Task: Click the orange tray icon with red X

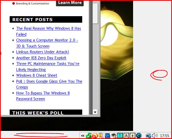Action: click(x=95, y=136)
